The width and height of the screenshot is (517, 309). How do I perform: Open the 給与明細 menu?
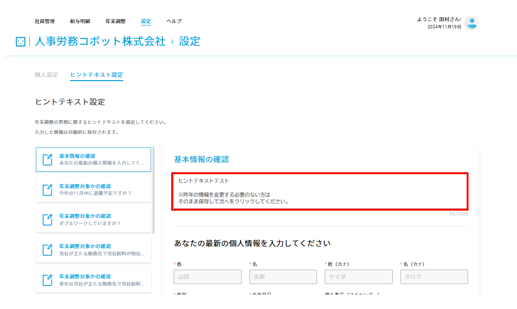[x=80, y=21]
